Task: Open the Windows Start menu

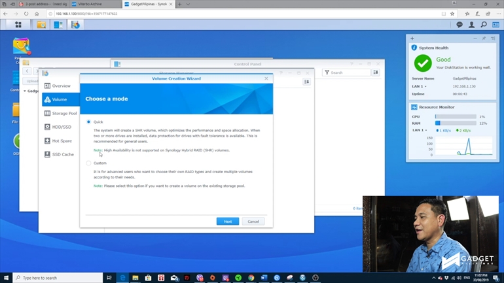Action: [6, 278]
